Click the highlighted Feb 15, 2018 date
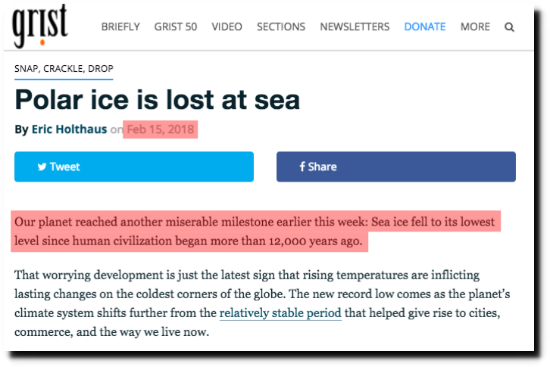 (x=161, y=129)
